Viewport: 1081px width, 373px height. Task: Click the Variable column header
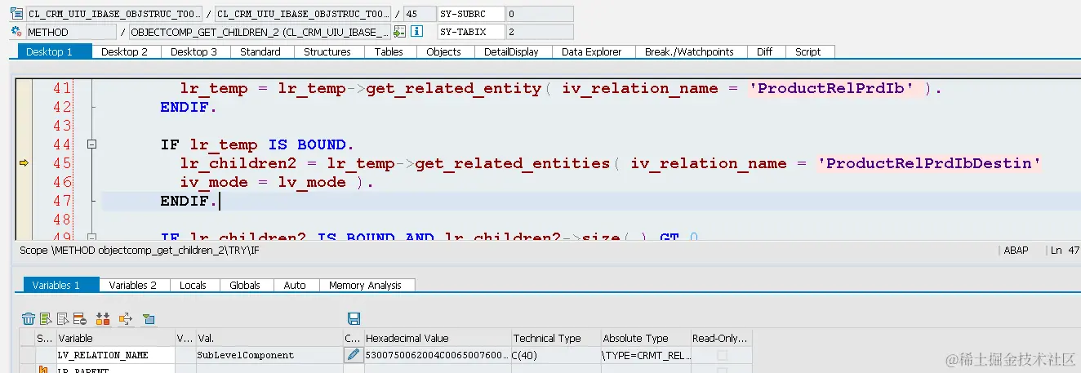(114, 338)
